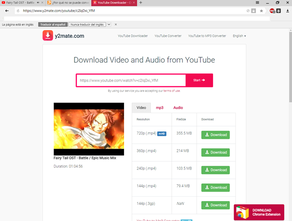Open the YouTube Converter nav link
Viewport: 292px width, 221px height.
click(x=168, y=36)
